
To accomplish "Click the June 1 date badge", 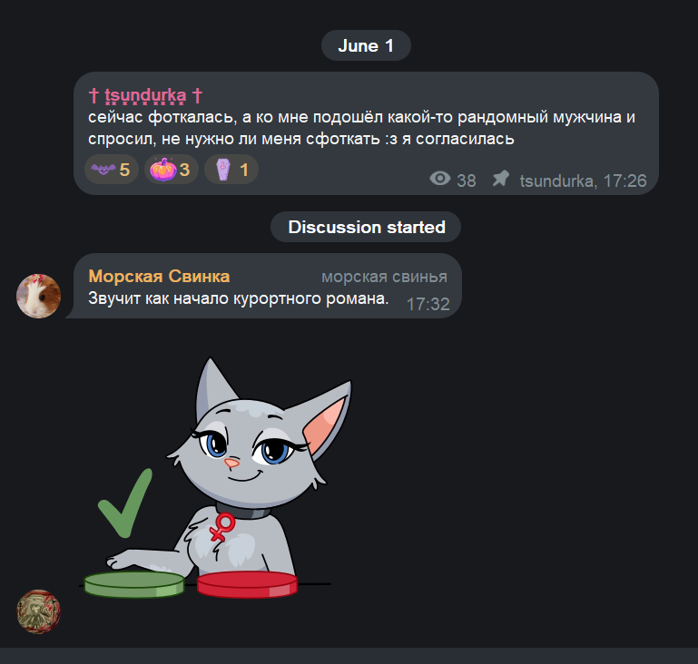I will (366, 45).
